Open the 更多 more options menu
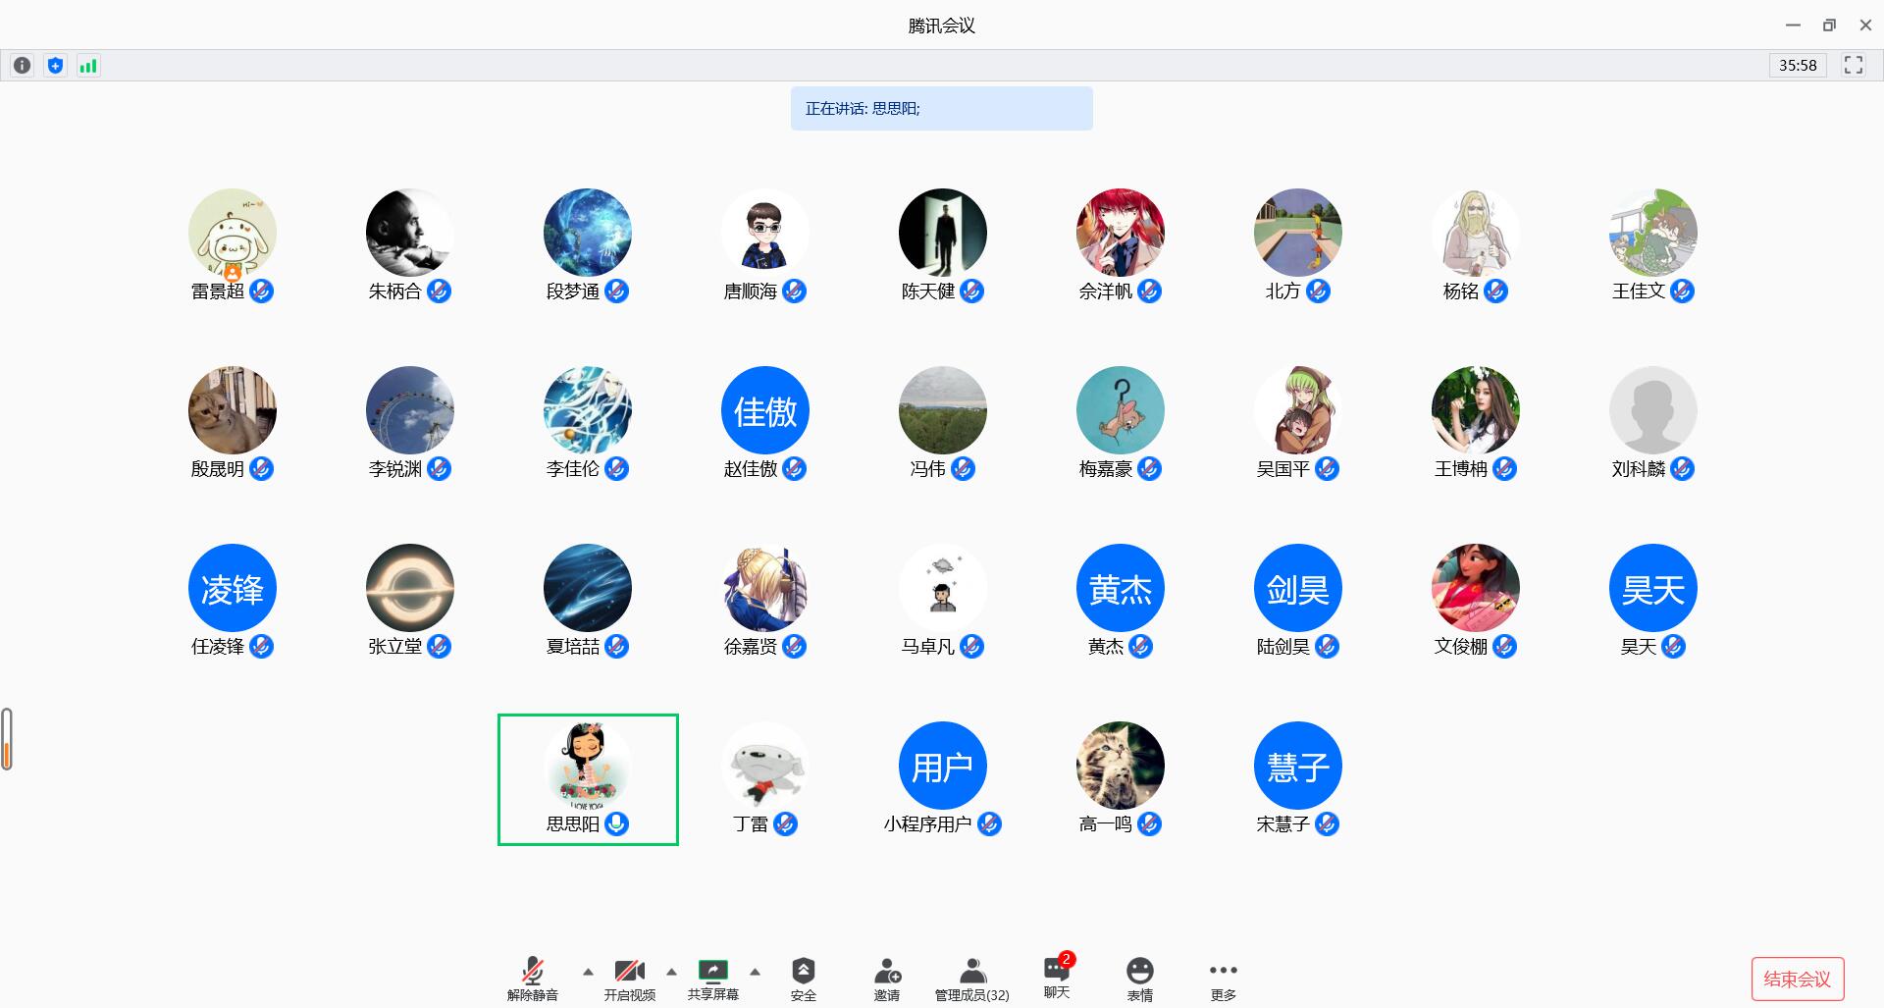This screenshot has width=1884, height=1008. [x=1223, y=979]
